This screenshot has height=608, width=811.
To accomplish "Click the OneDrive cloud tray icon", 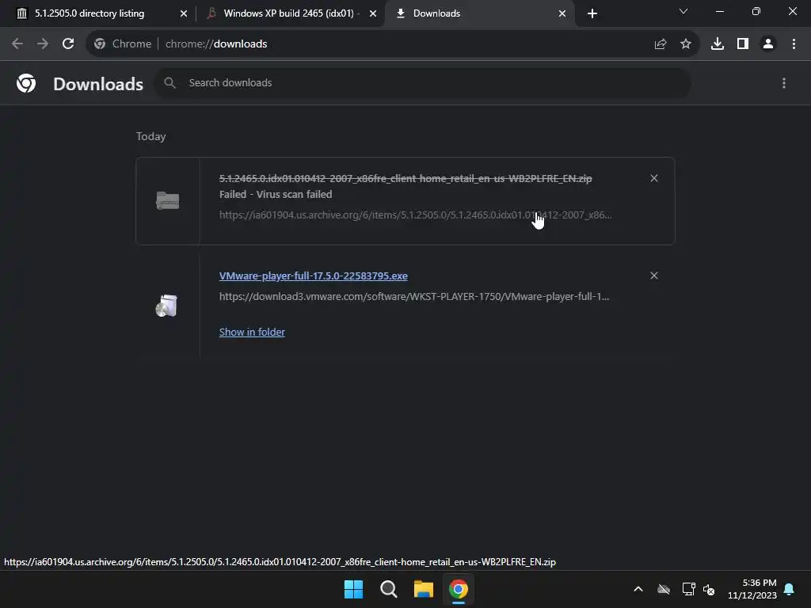I will click(x=664, y=589).
